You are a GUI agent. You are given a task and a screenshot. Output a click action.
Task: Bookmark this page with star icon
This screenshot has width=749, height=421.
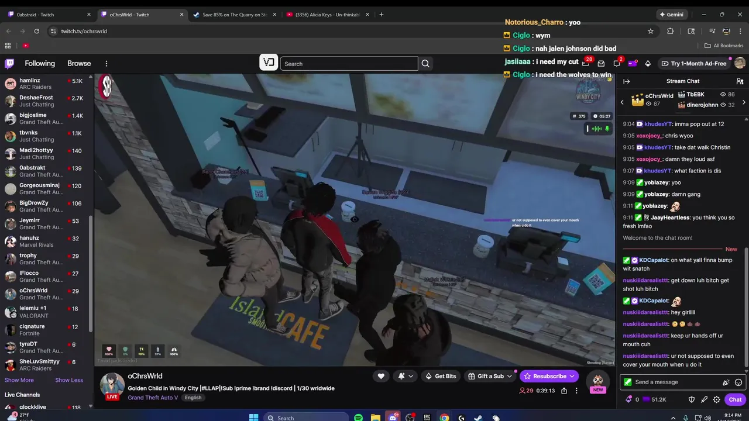coord(651,31)
